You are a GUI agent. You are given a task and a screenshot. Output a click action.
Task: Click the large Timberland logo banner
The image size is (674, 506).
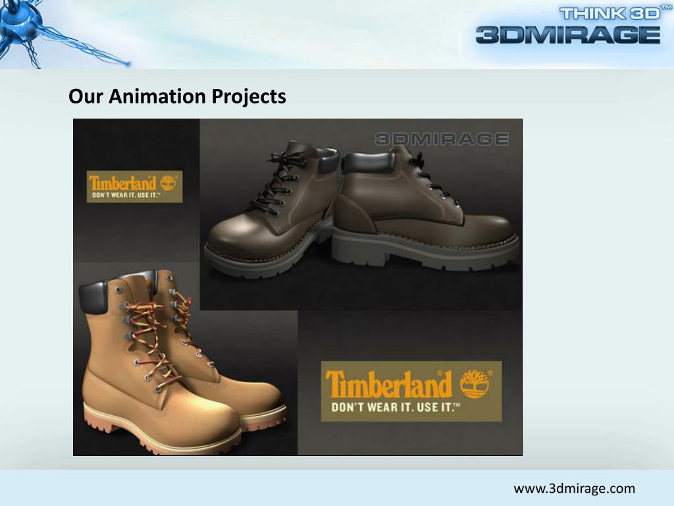411,391
